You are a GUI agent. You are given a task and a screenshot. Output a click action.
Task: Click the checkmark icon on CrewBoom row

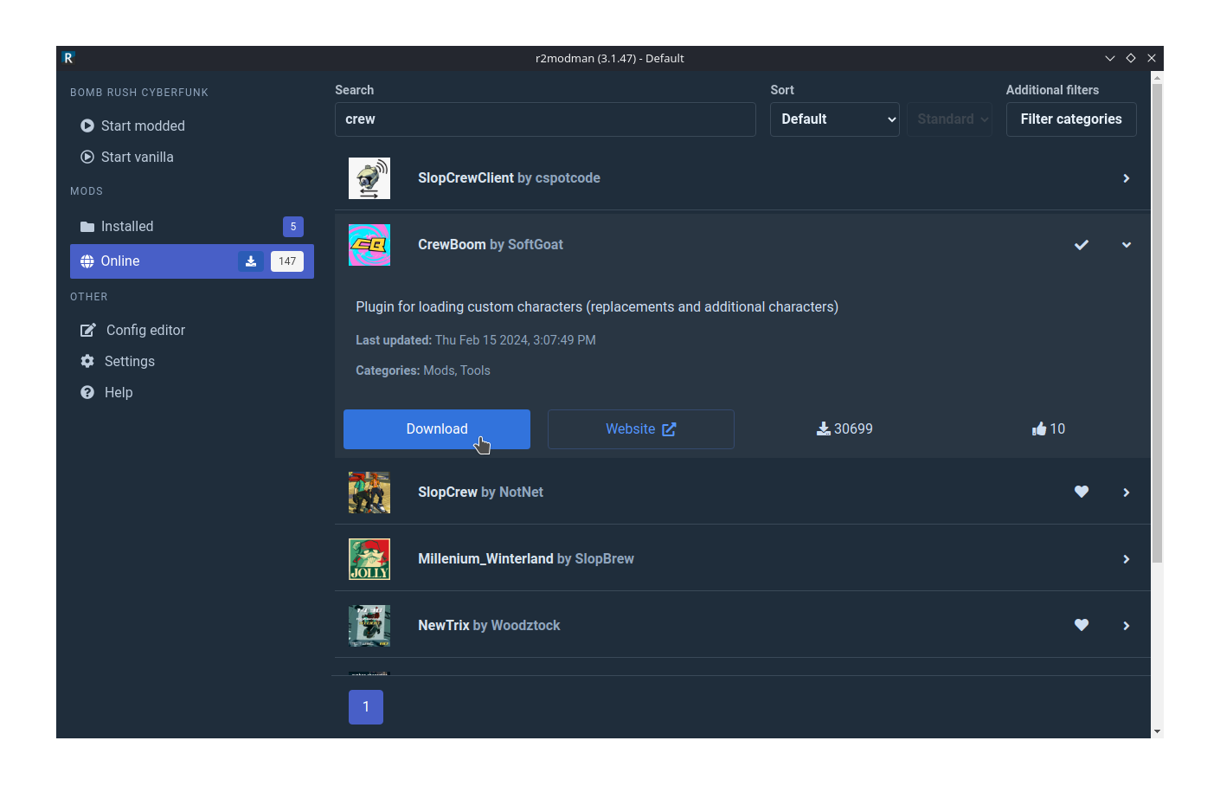[1082, 245]
